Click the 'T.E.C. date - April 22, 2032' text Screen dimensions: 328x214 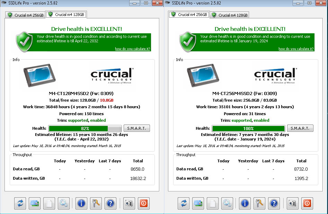pyautogui.click(x=82, y=139)
